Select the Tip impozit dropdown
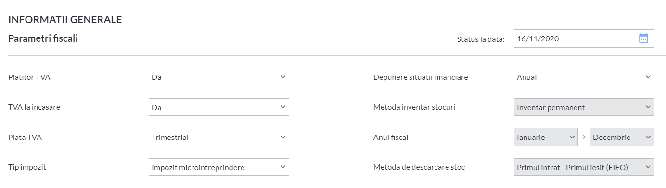 pos(219,167)
